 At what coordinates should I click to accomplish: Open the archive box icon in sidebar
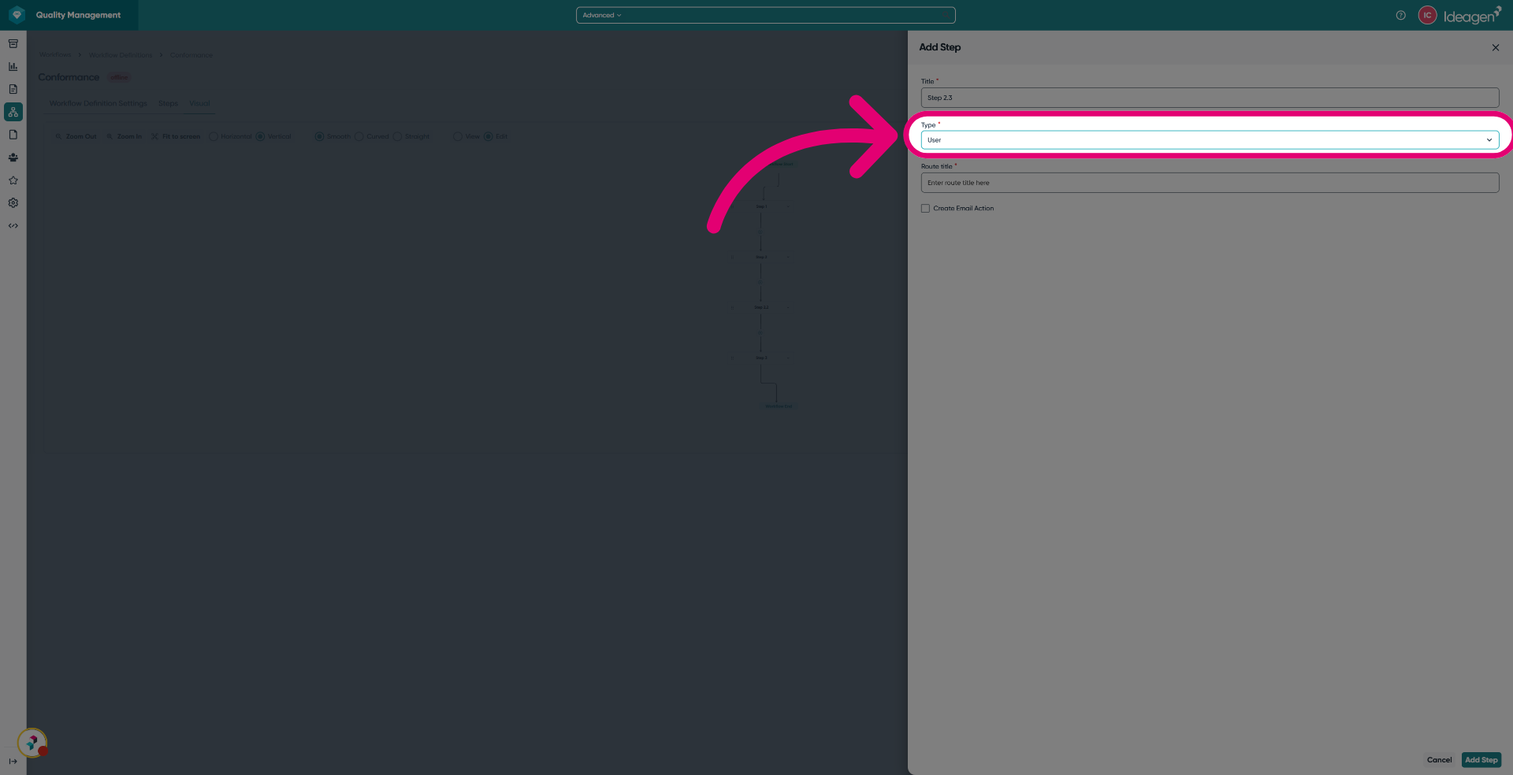[x=13, y=44]
